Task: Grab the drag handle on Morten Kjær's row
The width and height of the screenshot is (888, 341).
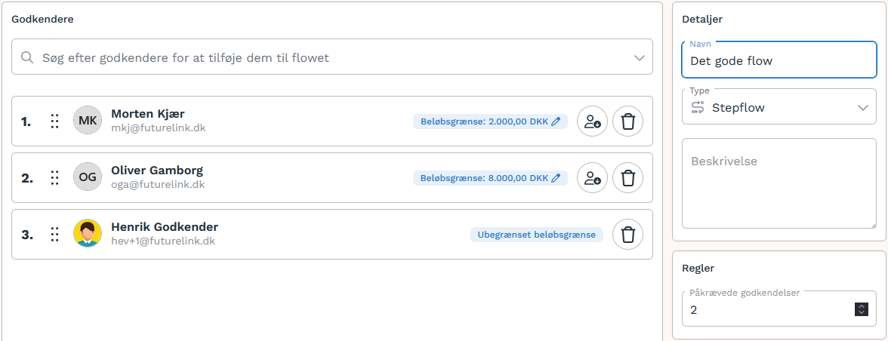Action: point(54,121)
